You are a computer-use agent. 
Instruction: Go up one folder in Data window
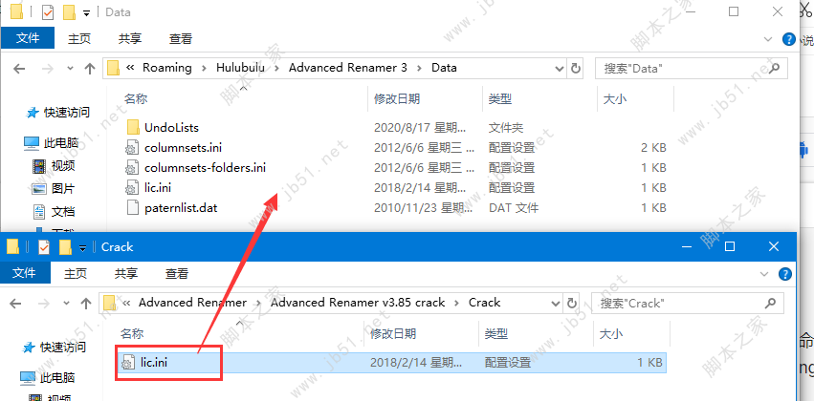point(90,69)
